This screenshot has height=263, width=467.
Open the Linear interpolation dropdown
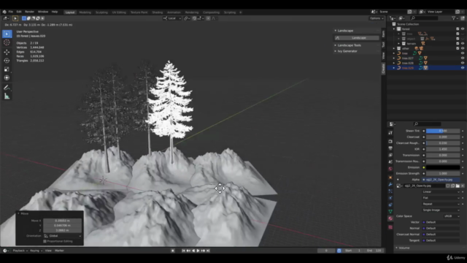point(441,191)
